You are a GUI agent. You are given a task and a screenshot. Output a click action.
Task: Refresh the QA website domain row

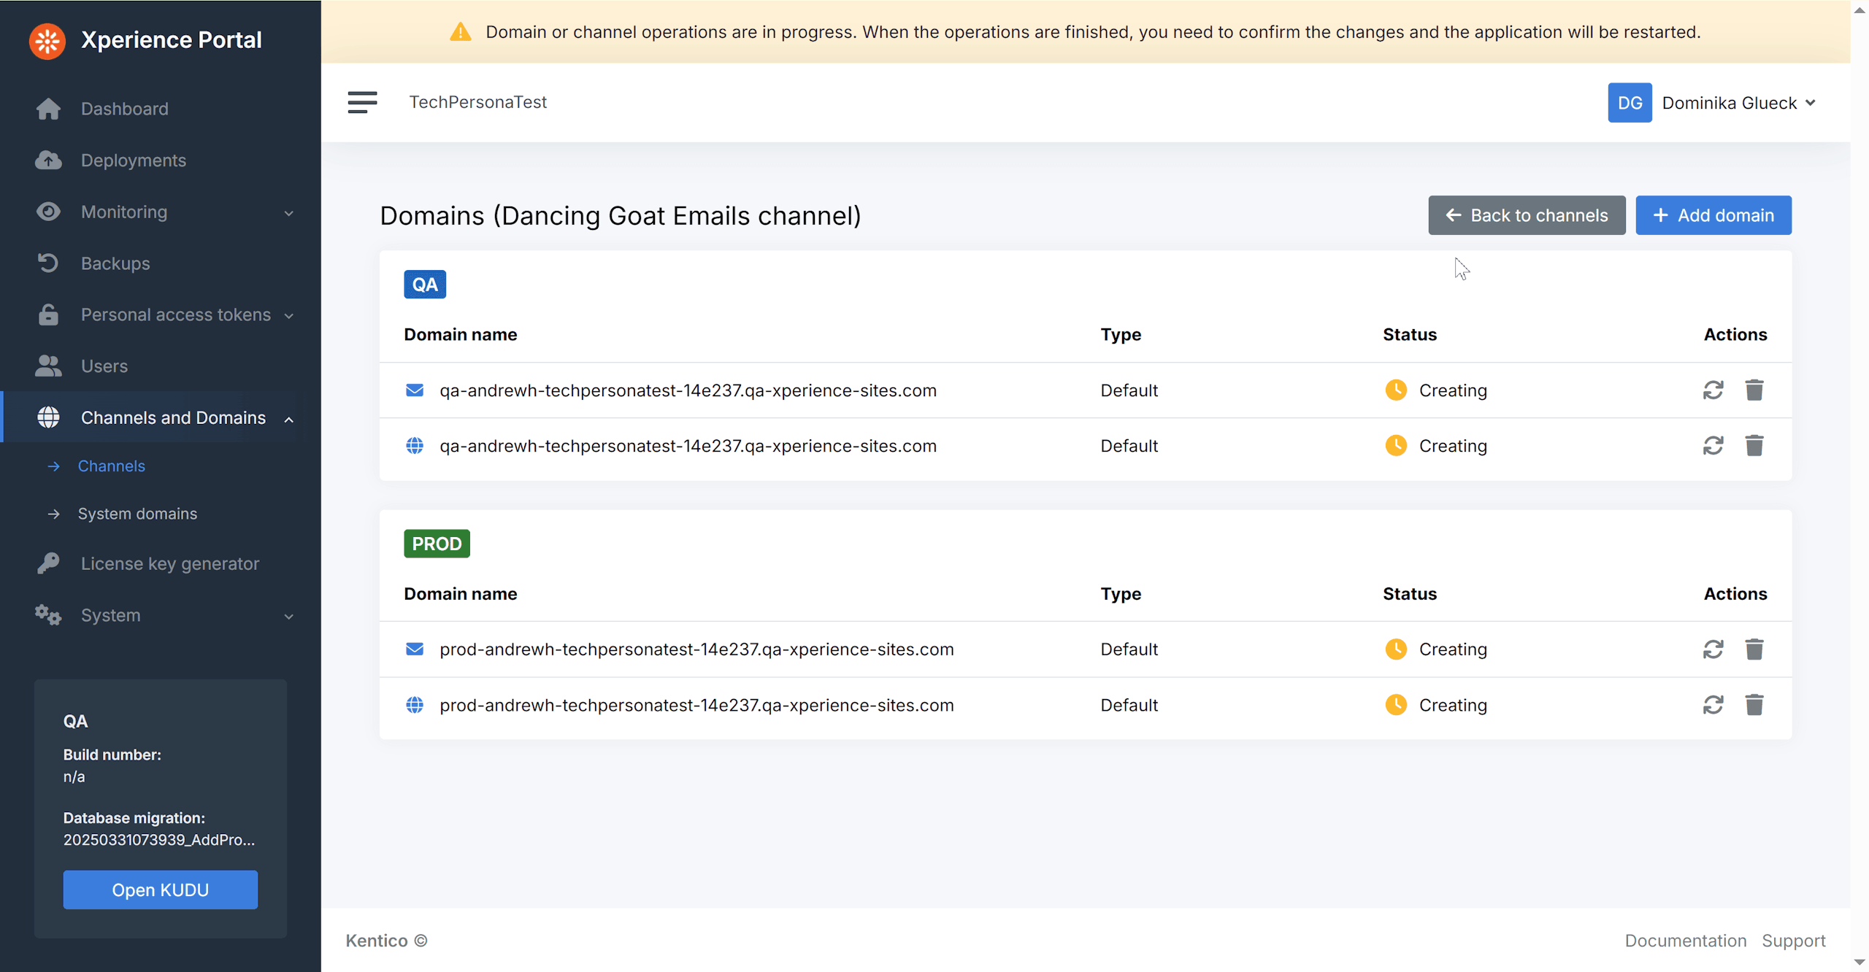[1713, 446]
